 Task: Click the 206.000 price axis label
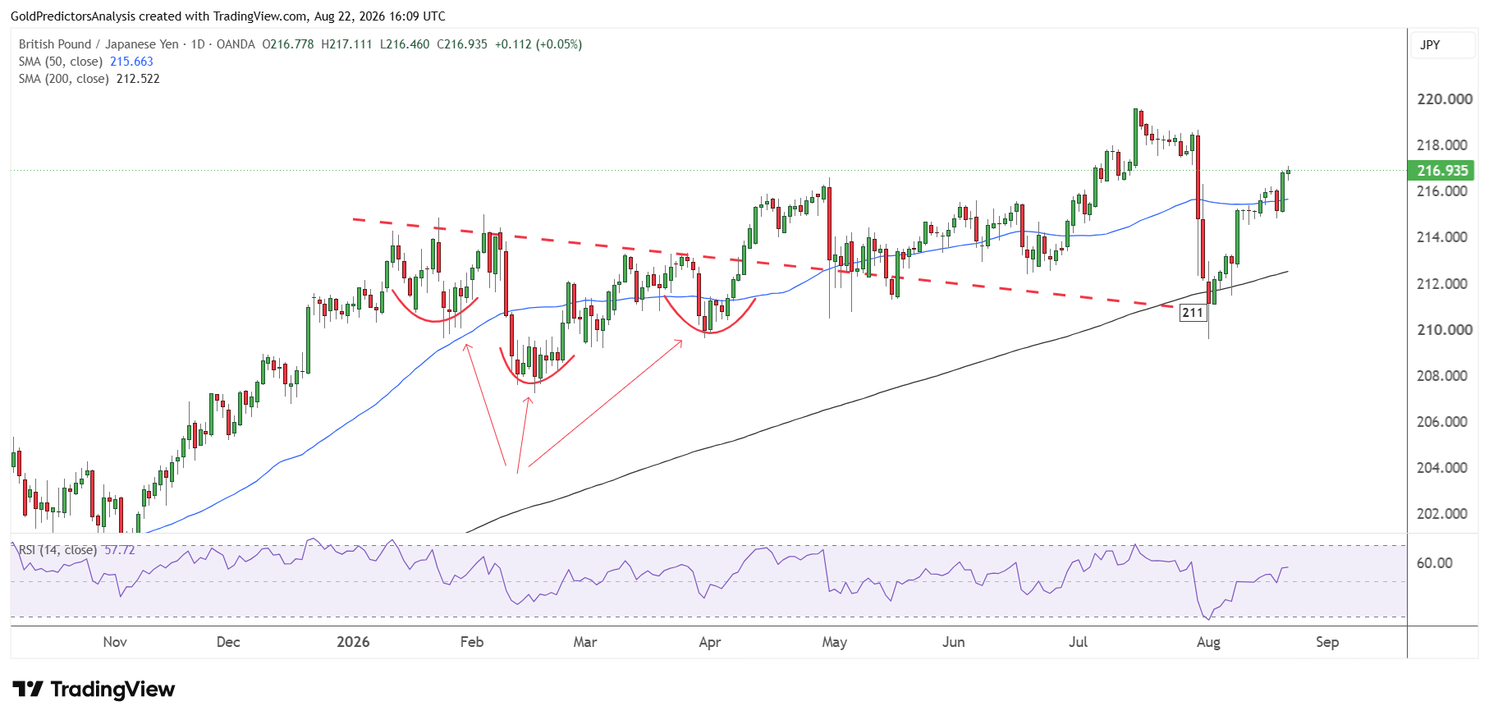click(x=1442, y=422)
